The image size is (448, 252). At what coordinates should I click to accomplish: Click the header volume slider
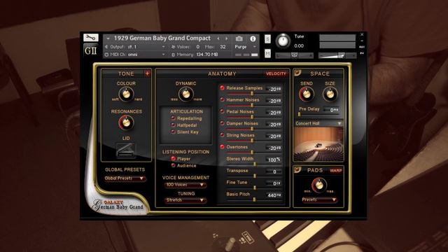click(x=337, y=55)
